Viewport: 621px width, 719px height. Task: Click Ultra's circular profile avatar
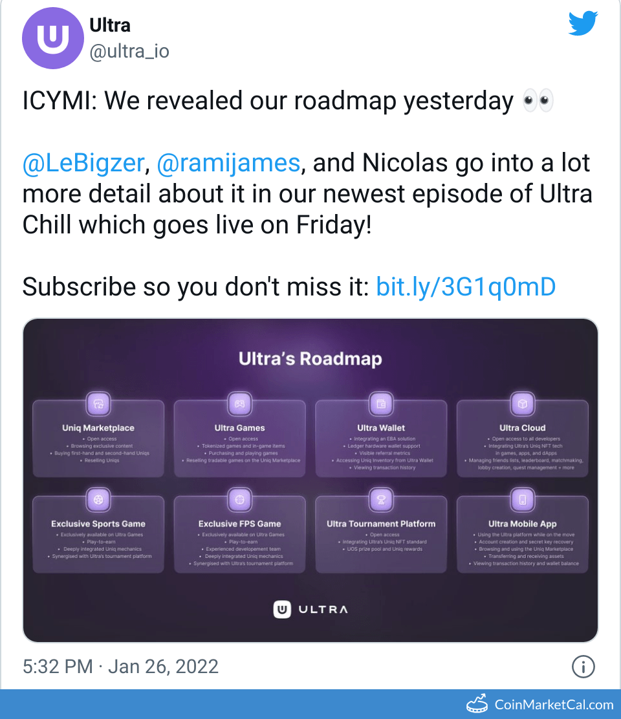click(x=53, y=38)
